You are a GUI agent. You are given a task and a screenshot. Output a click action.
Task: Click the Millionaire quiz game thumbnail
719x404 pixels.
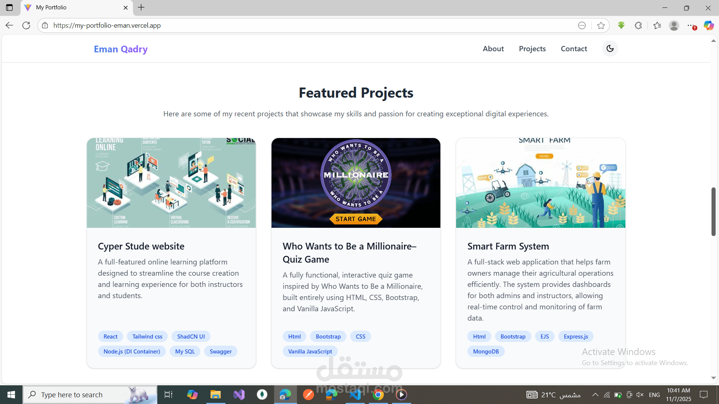(356, 183)
